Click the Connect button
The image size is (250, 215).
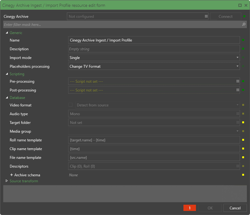[x=225, y=16]
